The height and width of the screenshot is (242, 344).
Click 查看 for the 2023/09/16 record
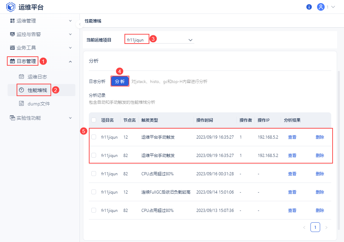pos(292,174)
